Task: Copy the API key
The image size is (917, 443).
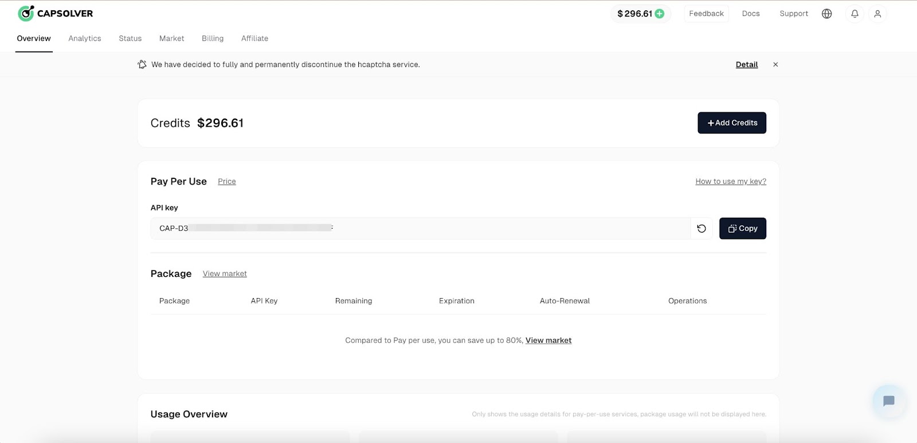Action: 743,229
